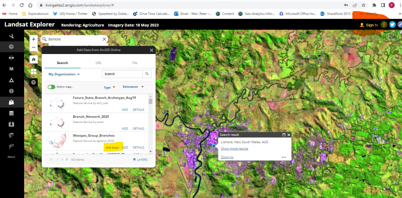
Task: Switch to the File tab
Action: (135, 63)
